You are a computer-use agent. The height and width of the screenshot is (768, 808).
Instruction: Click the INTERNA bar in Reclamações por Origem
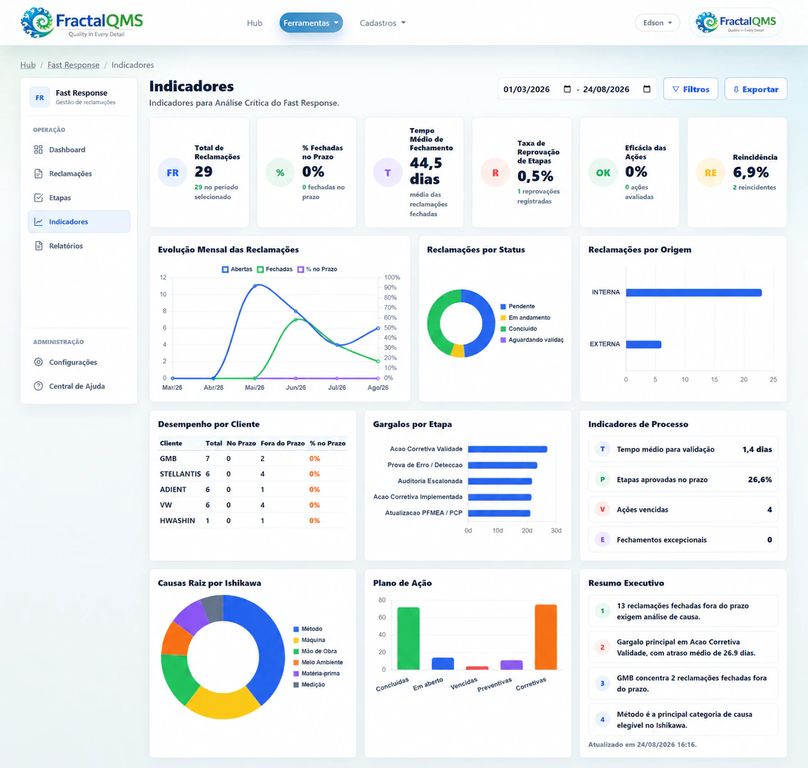694,293
